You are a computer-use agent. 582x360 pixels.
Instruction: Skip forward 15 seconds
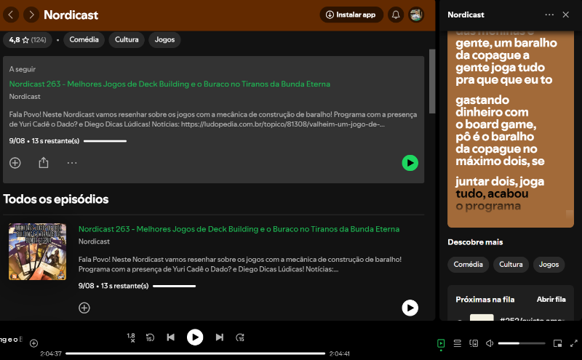[x=240, y=337]
